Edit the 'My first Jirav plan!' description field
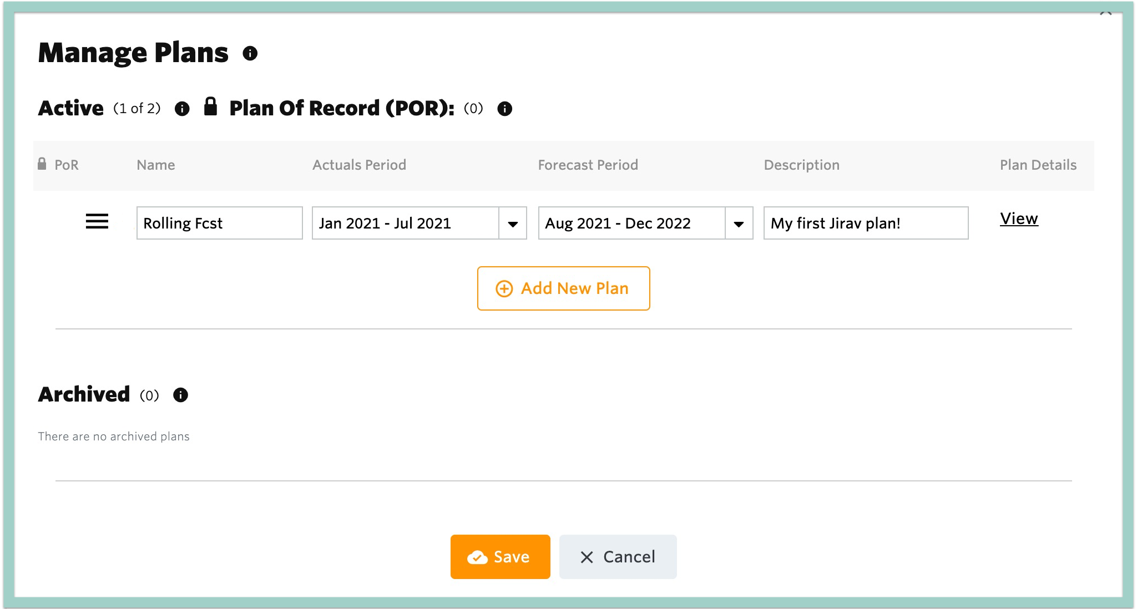This screenshot has height=609, width=1137. point(866,223)
